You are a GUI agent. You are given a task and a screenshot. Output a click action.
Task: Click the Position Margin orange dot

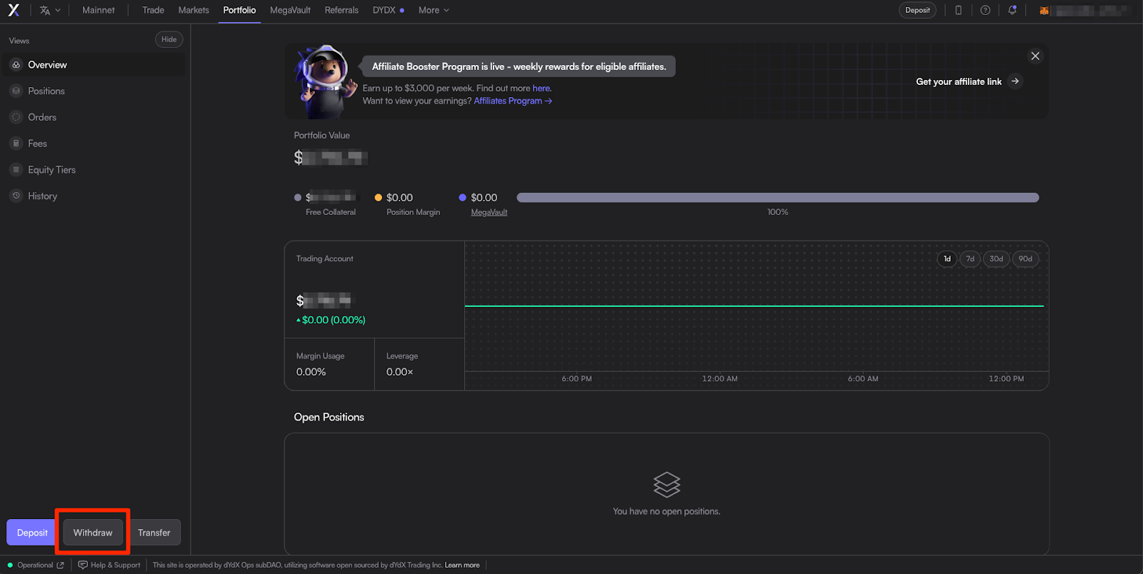click(379, 198)
